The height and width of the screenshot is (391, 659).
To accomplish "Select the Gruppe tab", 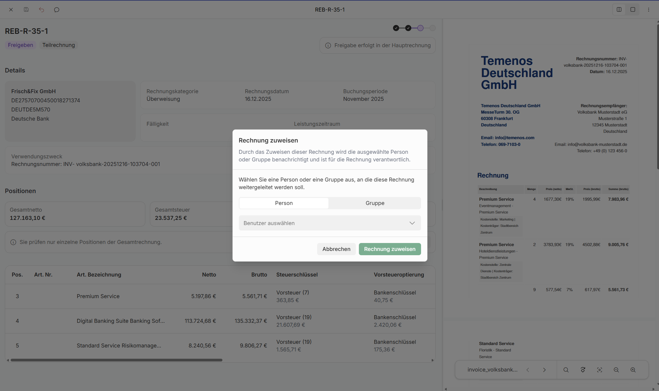I will coord(375,203).
